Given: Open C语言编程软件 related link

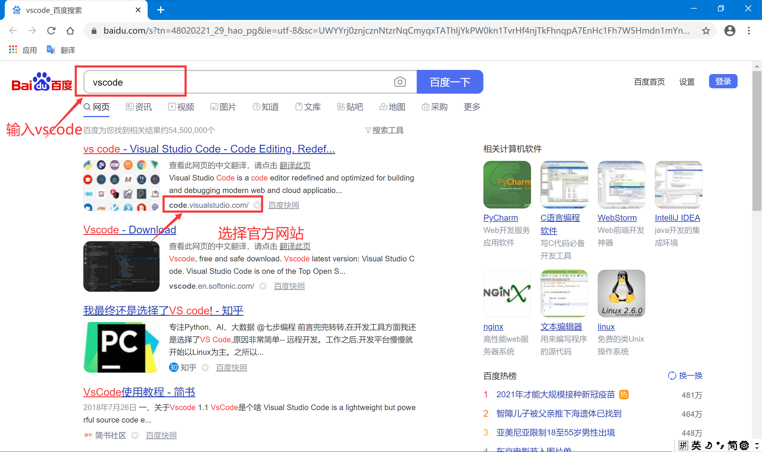Looking at the screenshot, I should tap(560, 224).
